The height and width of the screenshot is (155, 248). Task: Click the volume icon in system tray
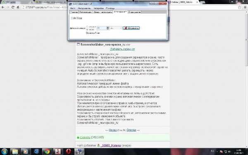point(230,152)
